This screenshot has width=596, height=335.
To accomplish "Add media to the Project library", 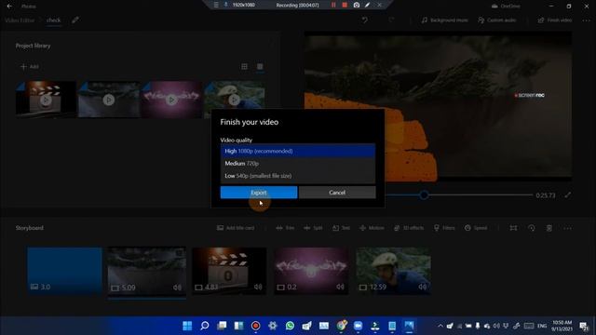I will click(30, 66).
